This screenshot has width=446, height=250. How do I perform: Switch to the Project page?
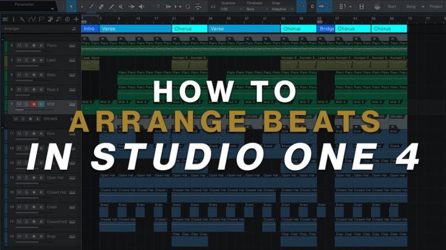(436, 7)
